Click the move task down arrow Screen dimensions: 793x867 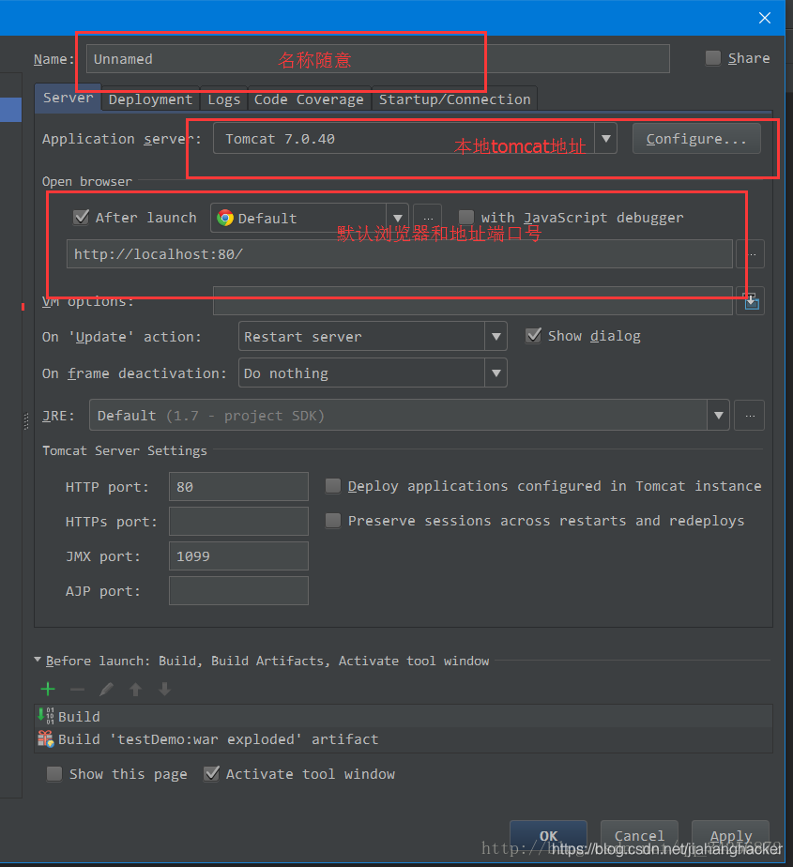165,689
